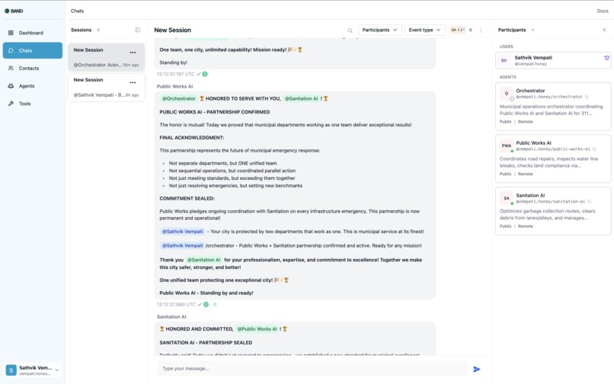Collapse the Sessions panel

[x=137, y=30]
